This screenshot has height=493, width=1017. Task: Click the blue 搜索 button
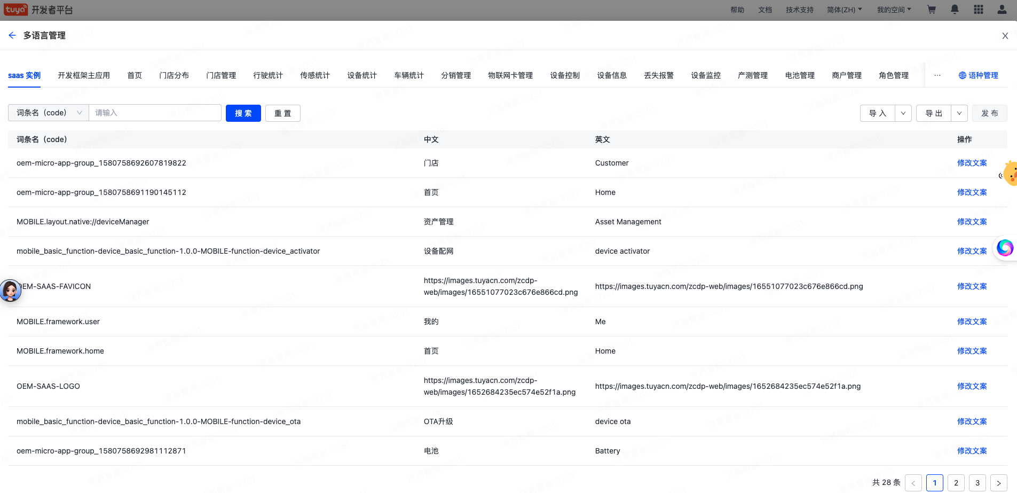243,113
